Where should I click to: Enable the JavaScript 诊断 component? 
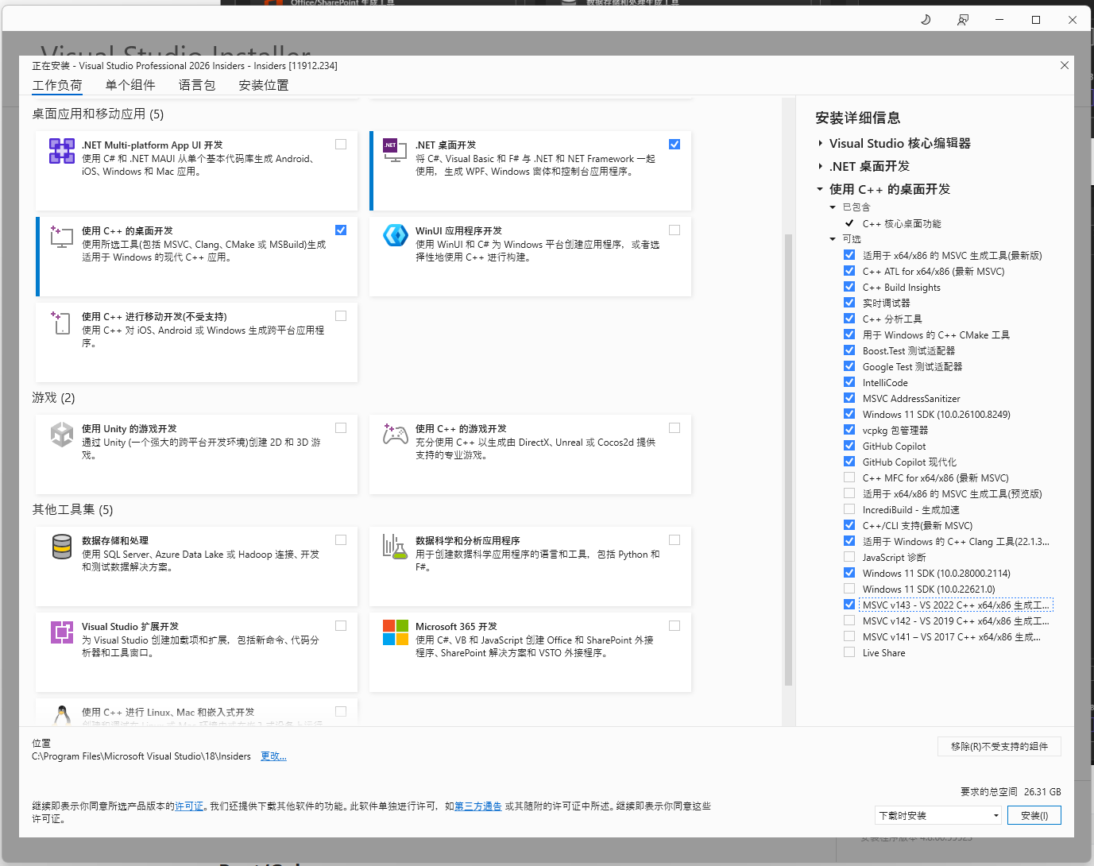[849, 557]
